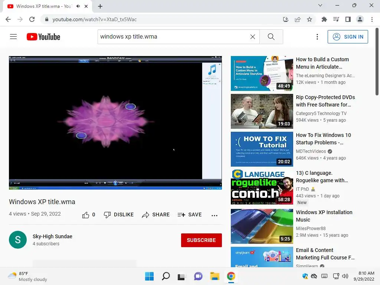Go back in browser history
380x285 pixels.
point(8,19)
